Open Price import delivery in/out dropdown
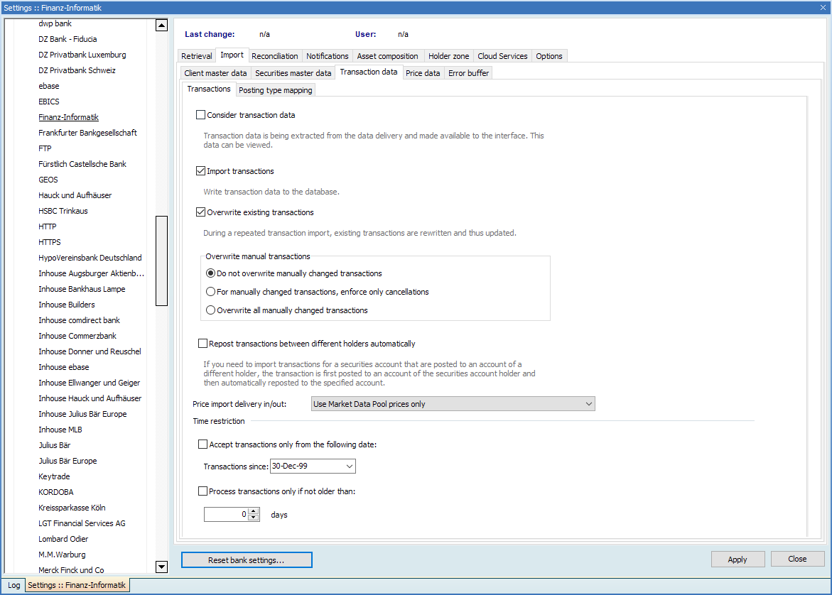 pos(453,404)
